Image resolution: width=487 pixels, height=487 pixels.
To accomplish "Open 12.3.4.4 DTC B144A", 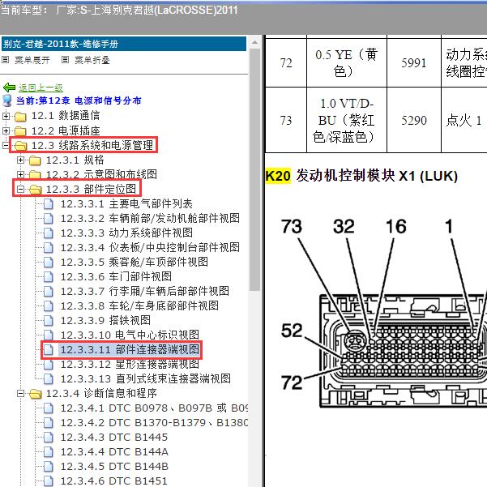I will 114,452.
